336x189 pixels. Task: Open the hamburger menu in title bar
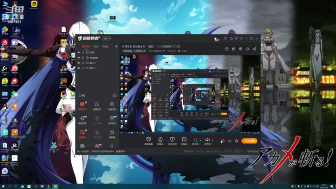[241, 39]
